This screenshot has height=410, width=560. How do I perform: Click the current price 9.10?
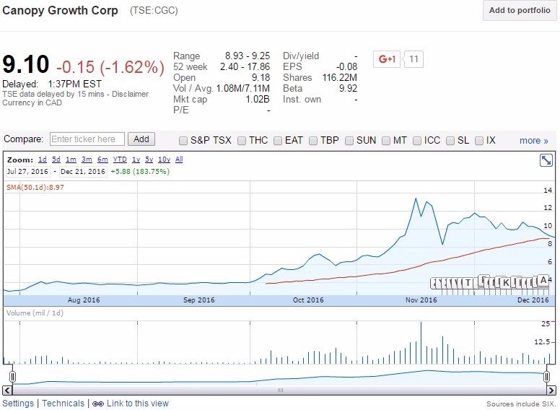point(26,65)
